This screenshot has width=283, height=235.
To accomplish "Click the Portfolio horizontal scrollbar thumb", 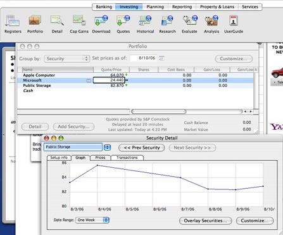I will 158,111.
